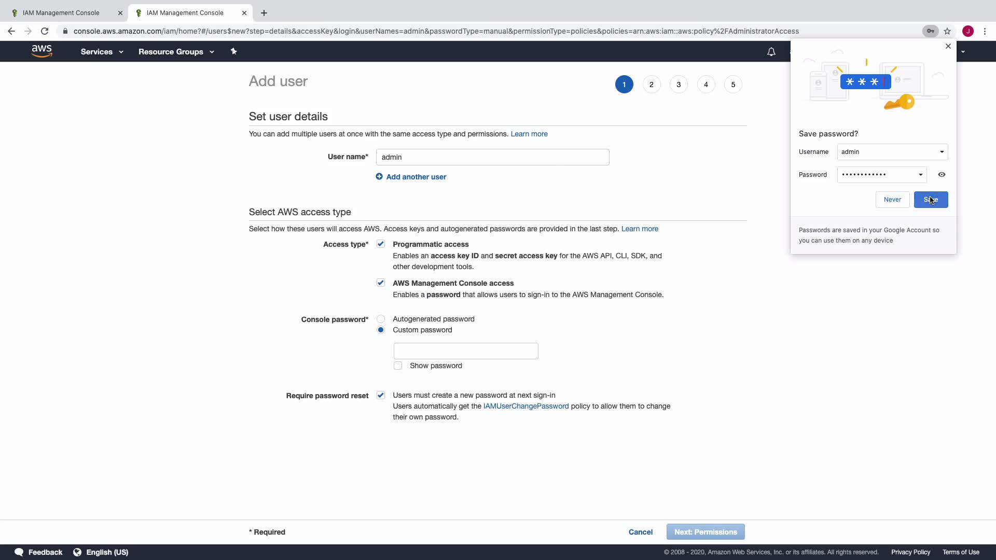Uncheck Programmatic access checkbox

[x=381, y=244]
